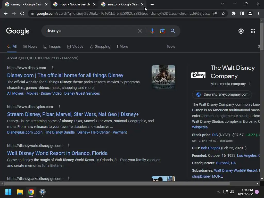
Task: Click inside the Google search field
Action: click(91, 31)
